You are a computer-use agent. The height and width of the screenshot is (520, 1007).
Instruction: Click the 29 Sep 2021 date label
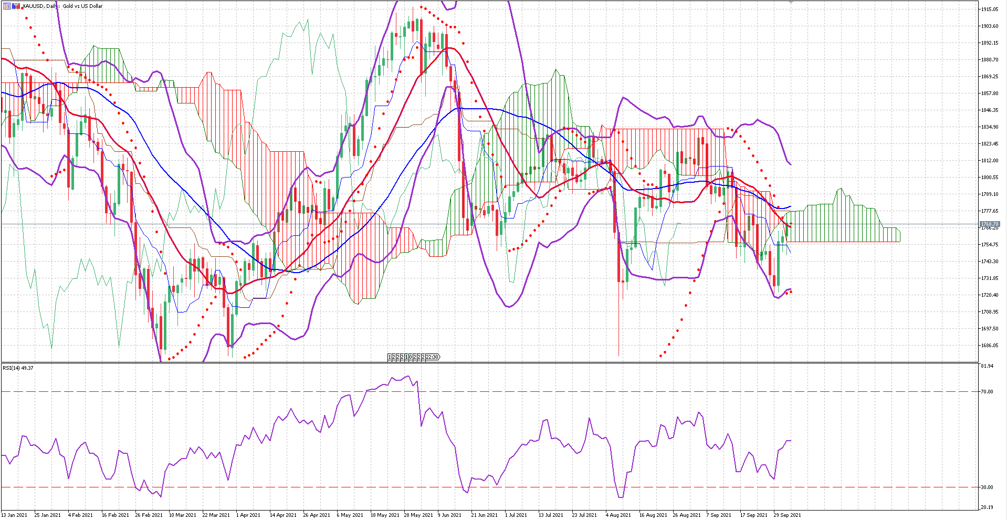point(787,515)
